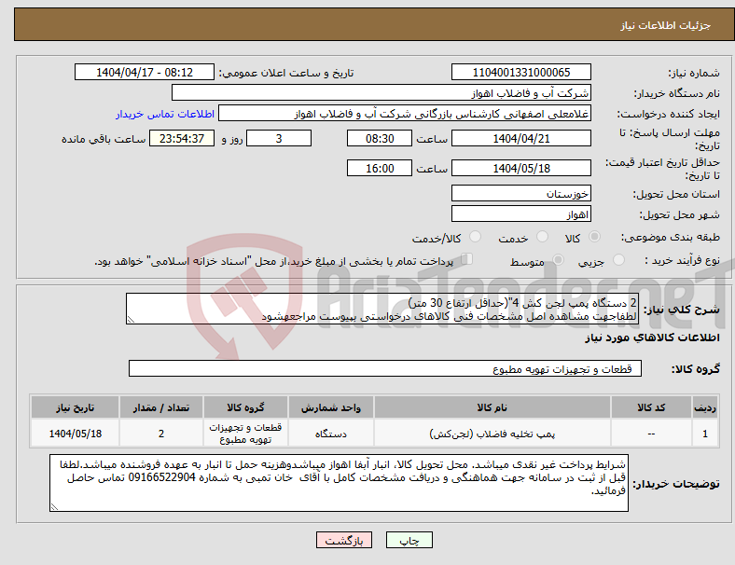
Task: Click the heading اطلاعات کالاهای مورد نیاز
Action: [x=652, y=338]
